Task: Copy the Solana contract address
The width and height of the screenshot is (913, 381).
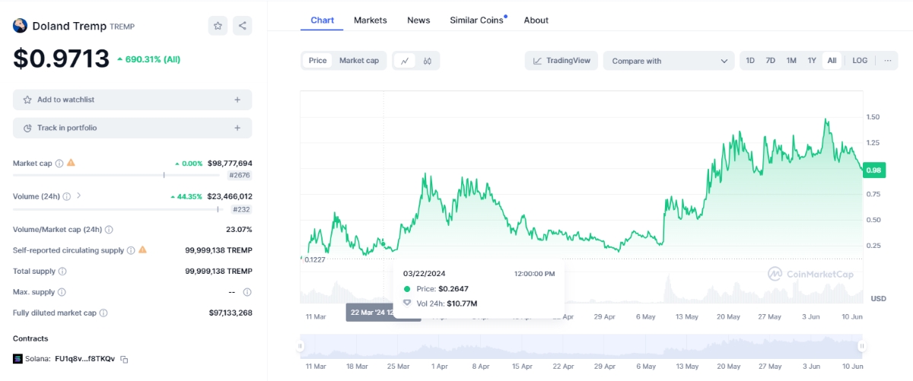Action: (x=124, y=359)
